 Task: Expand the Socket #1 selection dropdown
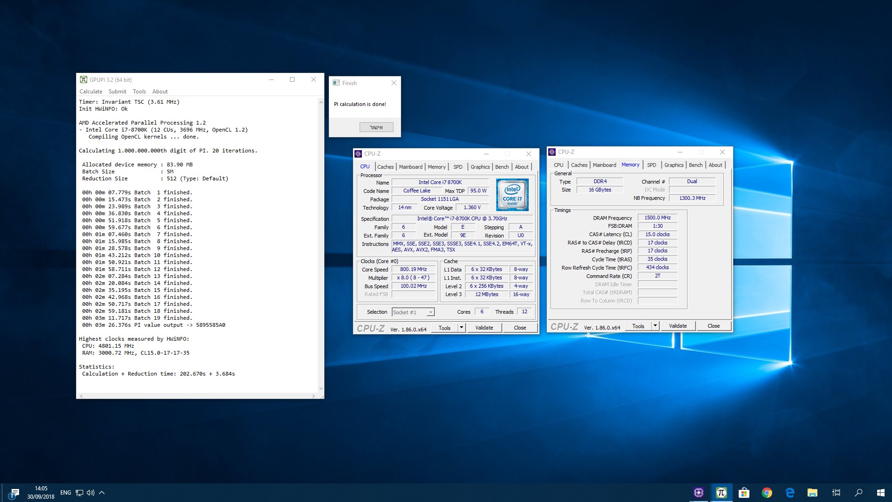tap(431, 312)
